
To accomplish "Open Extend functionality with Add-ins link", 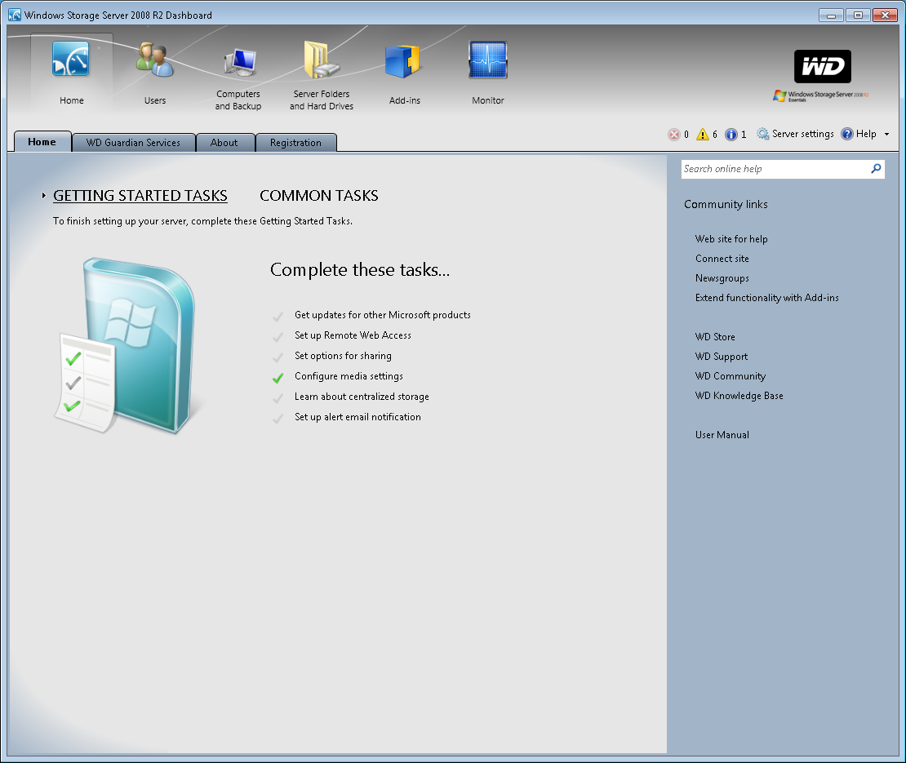I will click(766, 298).
